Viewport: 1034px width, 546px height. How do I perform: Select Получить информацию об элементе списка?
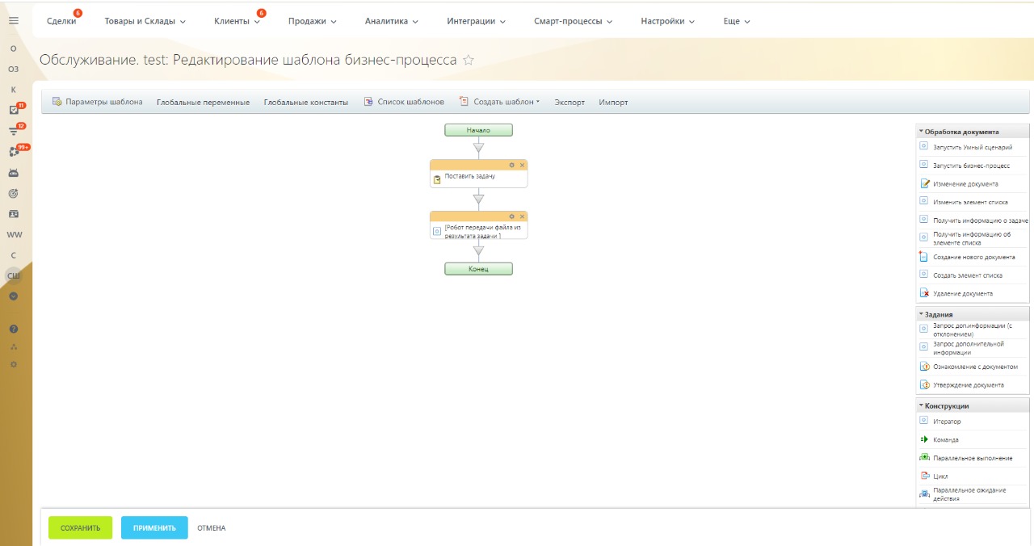point(973,238)
